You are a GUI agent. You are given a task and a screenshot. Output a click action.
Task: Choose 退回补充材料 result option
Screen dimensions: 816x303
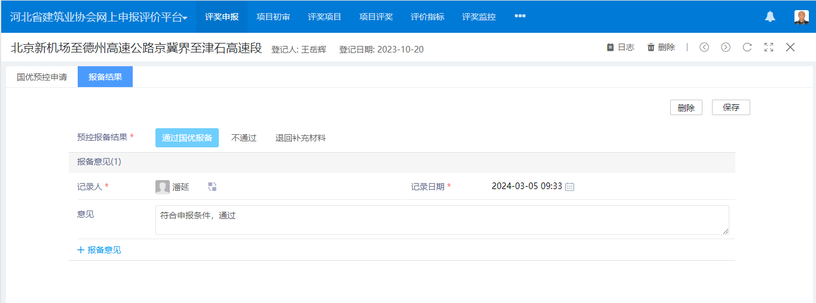click(x=301, y=138)
